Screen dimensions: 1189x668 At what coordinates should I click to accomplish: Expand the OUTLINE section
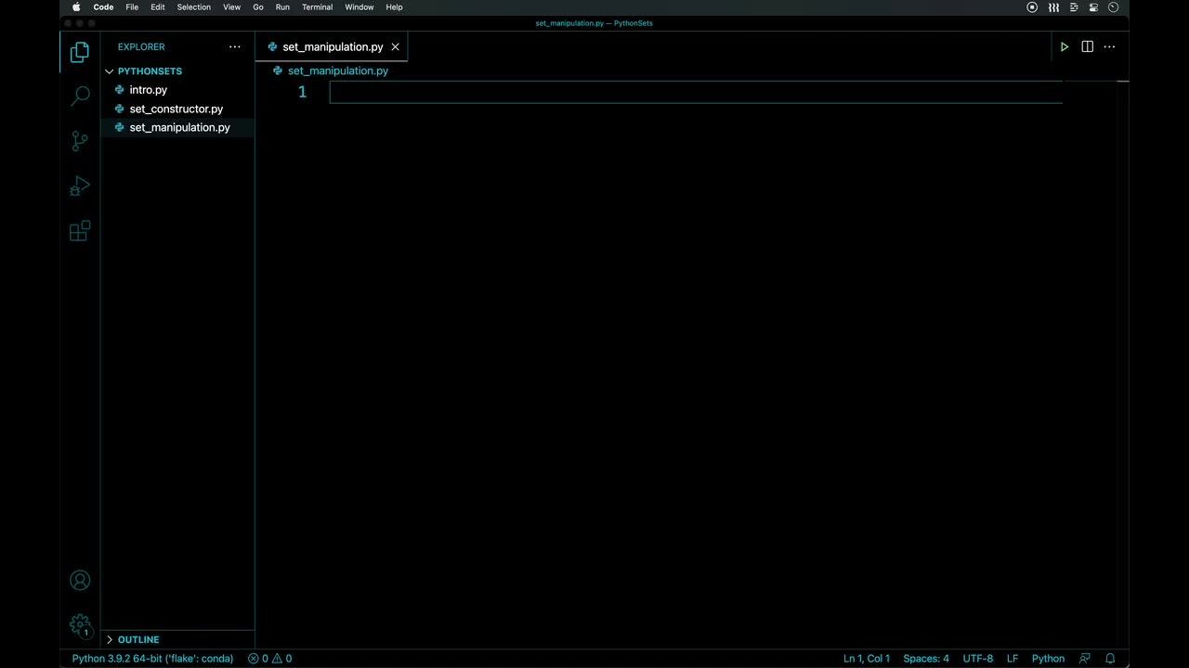pos(137,640)
